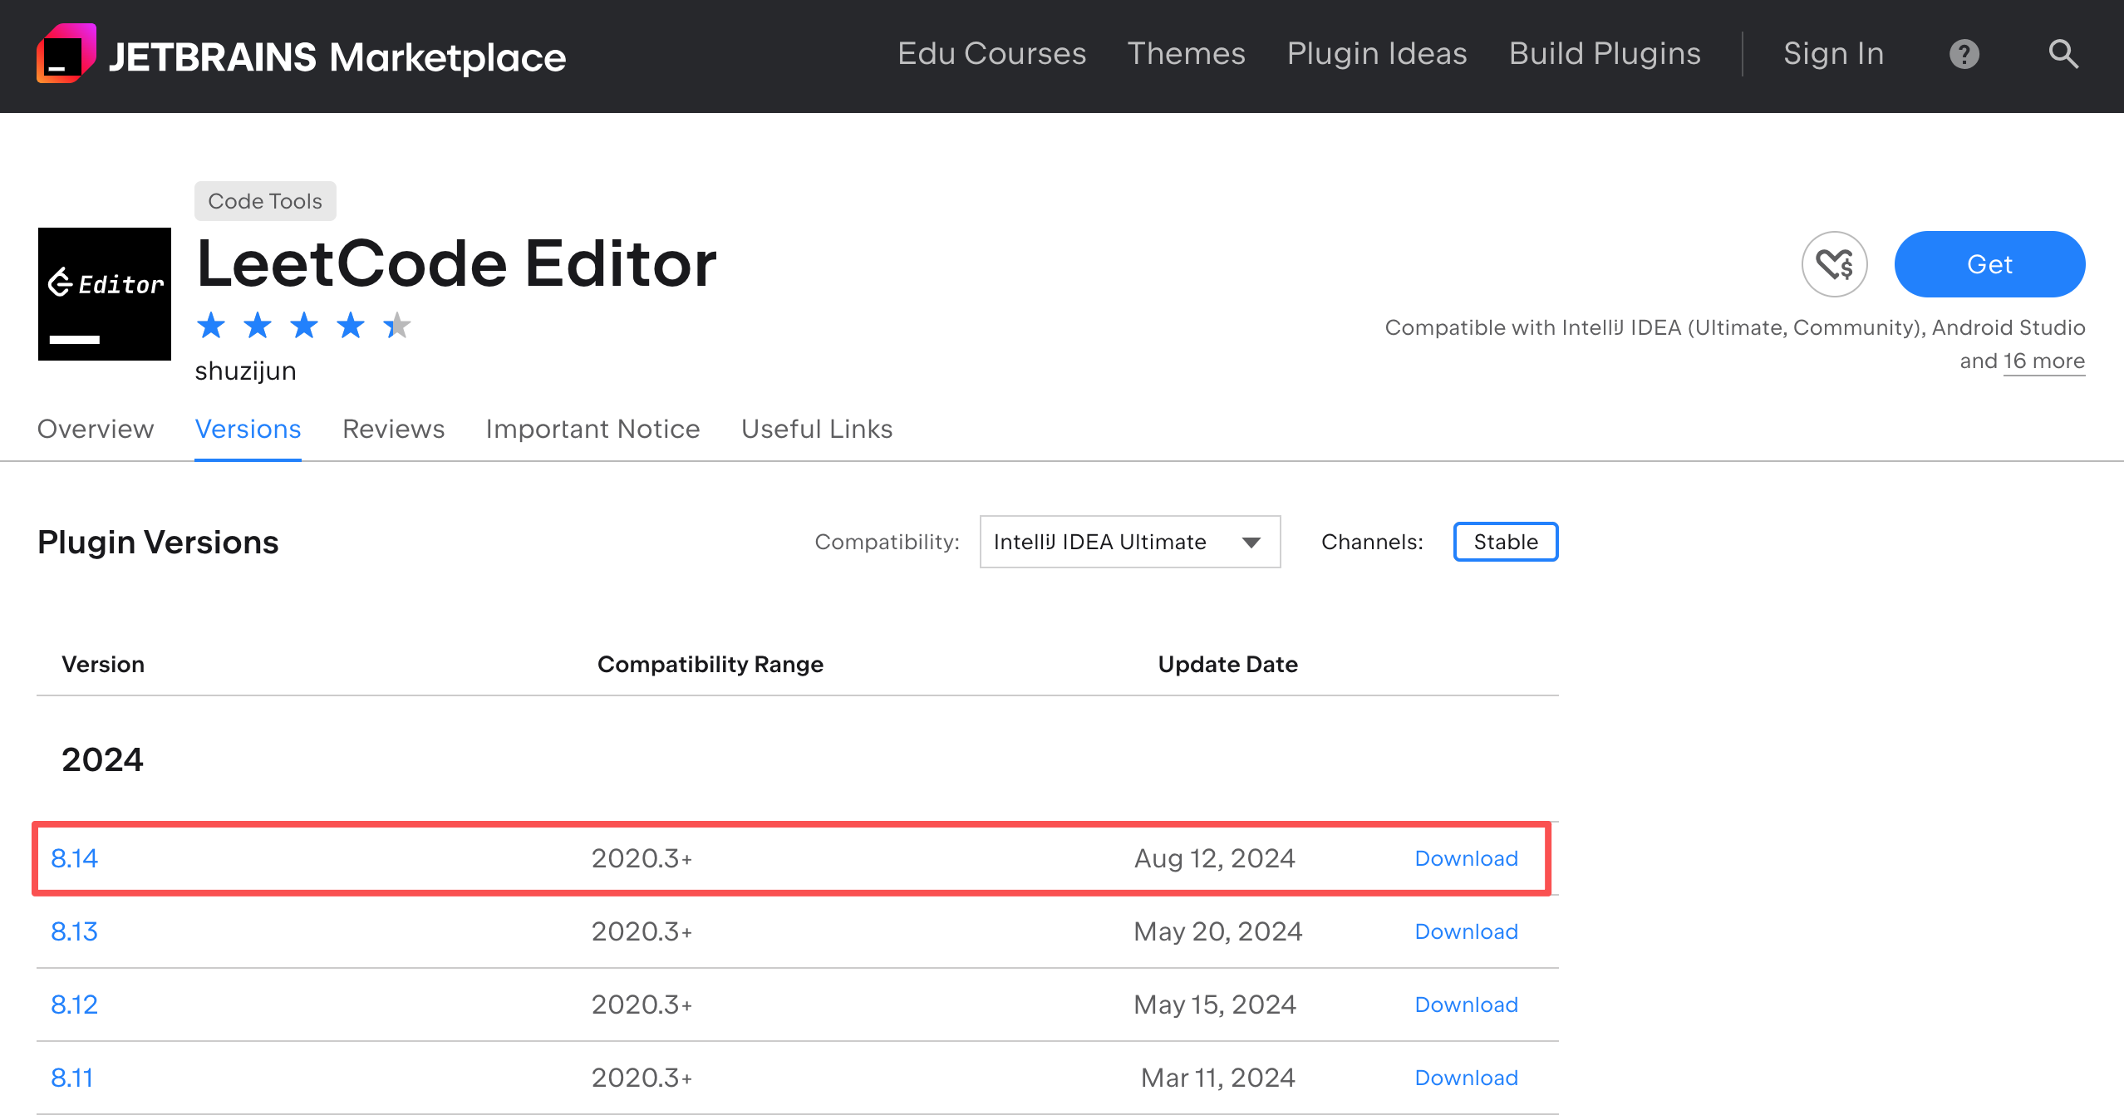Download version 8.14
2124x1120 pixels.
pos(1467,858)
